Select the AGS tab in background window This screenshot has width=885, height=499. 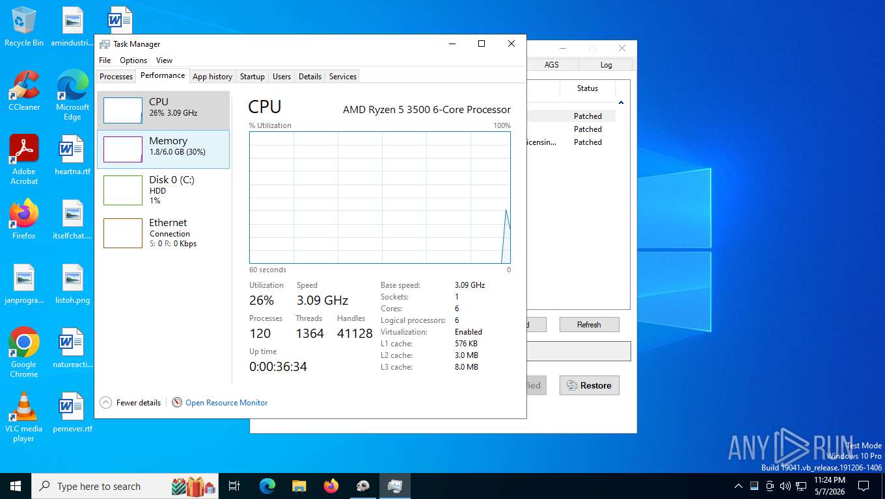(x=551, y=64)
